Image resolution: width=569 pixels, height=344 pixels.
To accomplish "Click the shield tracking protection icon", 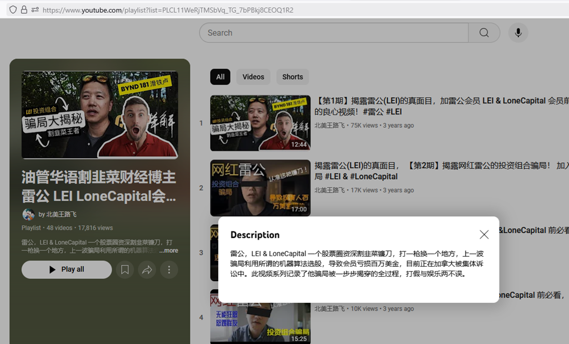I will pos(13,10).
